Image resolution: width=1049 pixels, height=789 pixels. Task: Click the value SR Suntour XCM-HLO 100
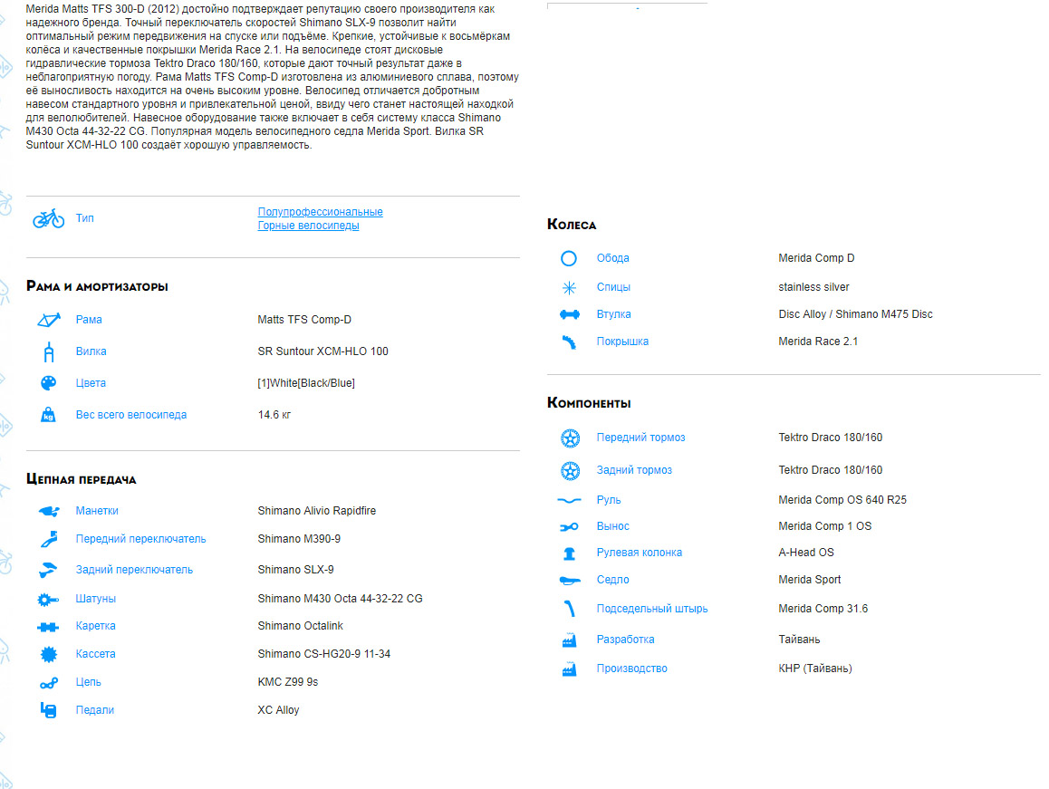coord(323,351)
